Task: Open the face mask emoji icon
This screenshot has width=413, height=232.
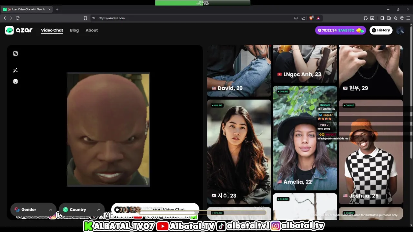Action: pyautogui.click(x=15, y=82)
